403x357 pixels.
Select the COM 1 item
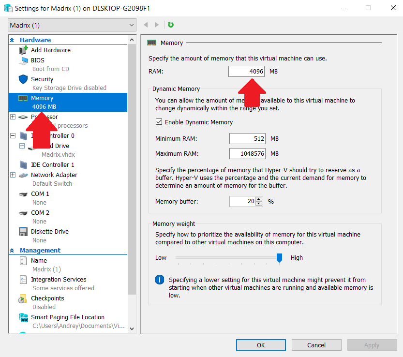click(40, 194)
